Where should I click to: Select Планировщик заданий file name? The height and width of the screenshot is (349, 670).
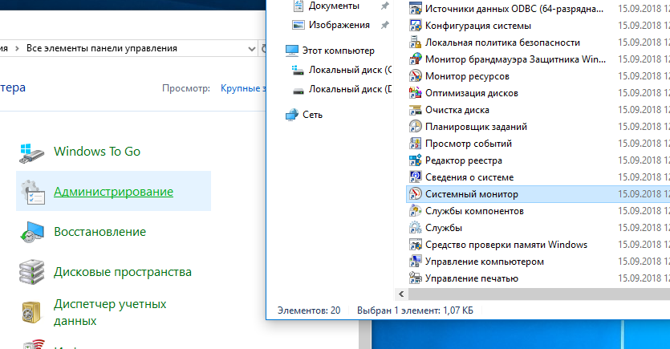point(476,127)
